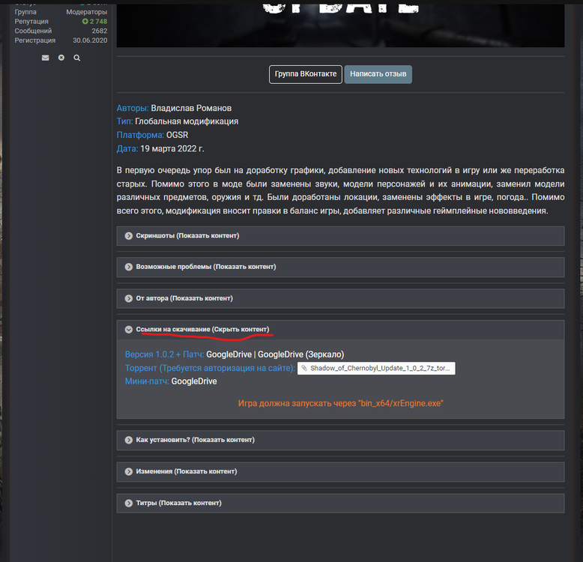Open first GoogleDrive link for version 1.0.2
Viewport: 583px width, 562px height.
tap(228, 354)
